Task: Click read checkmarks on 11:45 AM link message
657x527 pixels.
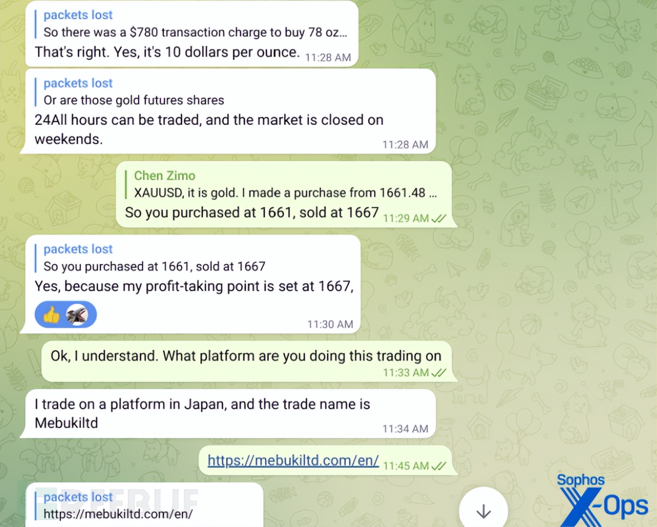Action: click(438, 466)
